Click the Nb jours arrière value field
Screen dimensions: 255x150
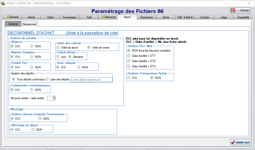51,98
